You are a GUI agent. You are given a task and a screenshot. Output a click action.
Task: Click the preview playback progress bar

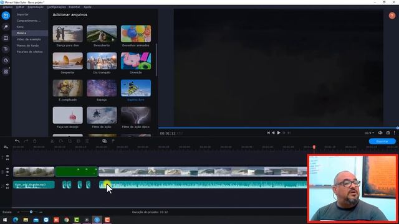point(278,128)
